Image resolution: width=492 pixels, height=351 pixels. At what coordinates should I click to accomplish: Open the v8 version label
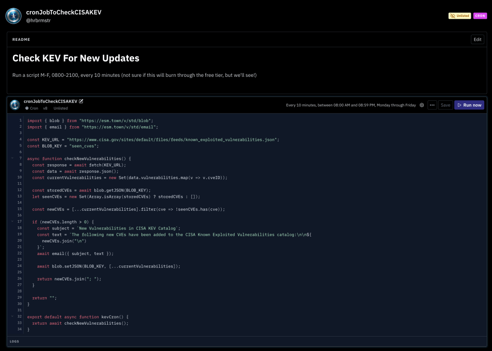click(45, 109)
